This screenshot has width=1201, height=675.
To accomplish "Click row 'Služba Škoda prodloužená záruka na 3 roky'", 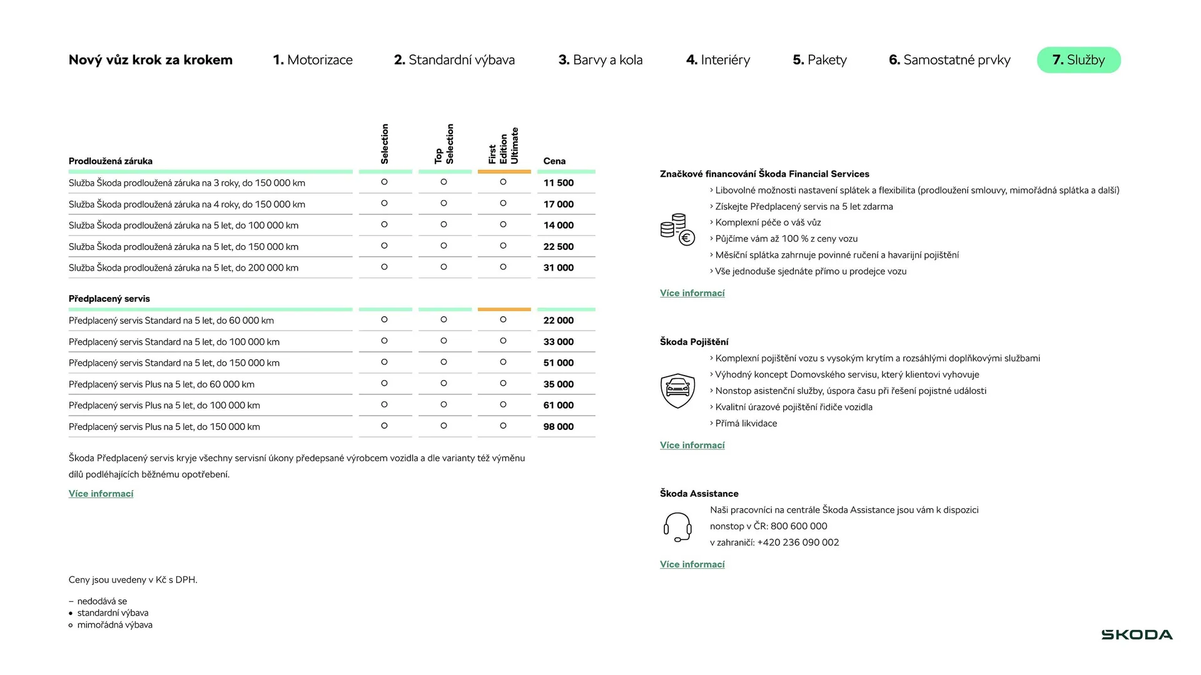I will point(332,183).
